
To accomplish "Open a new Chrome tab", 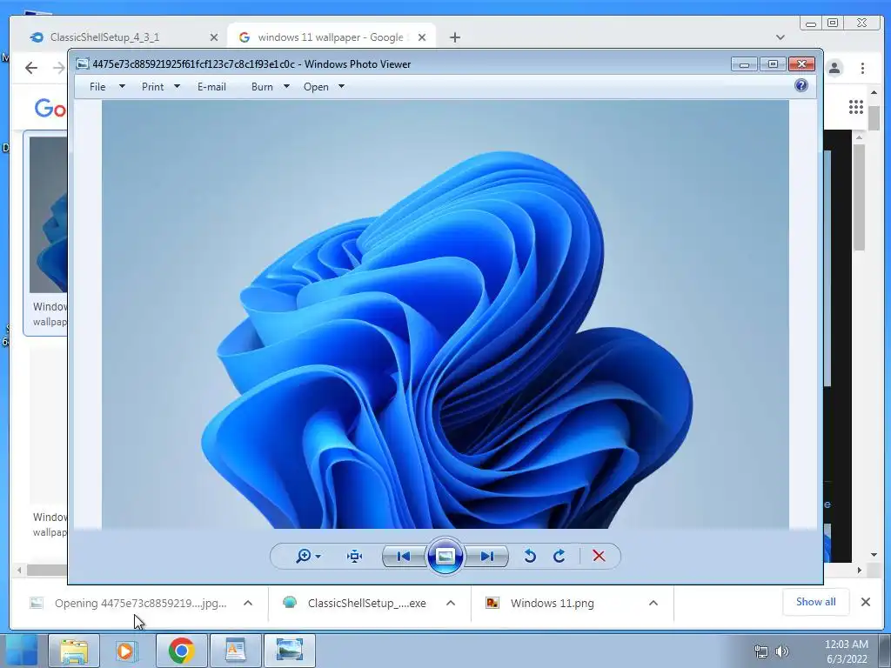I will click(x=454, y=37).
